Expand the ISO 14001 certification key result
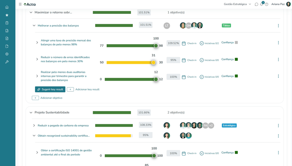The width and height of the screenshot is (292, 166). [x=37, y=153]
